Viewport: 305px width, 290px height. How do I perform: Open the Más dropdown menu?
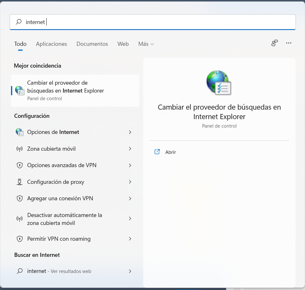coord(146,44)
